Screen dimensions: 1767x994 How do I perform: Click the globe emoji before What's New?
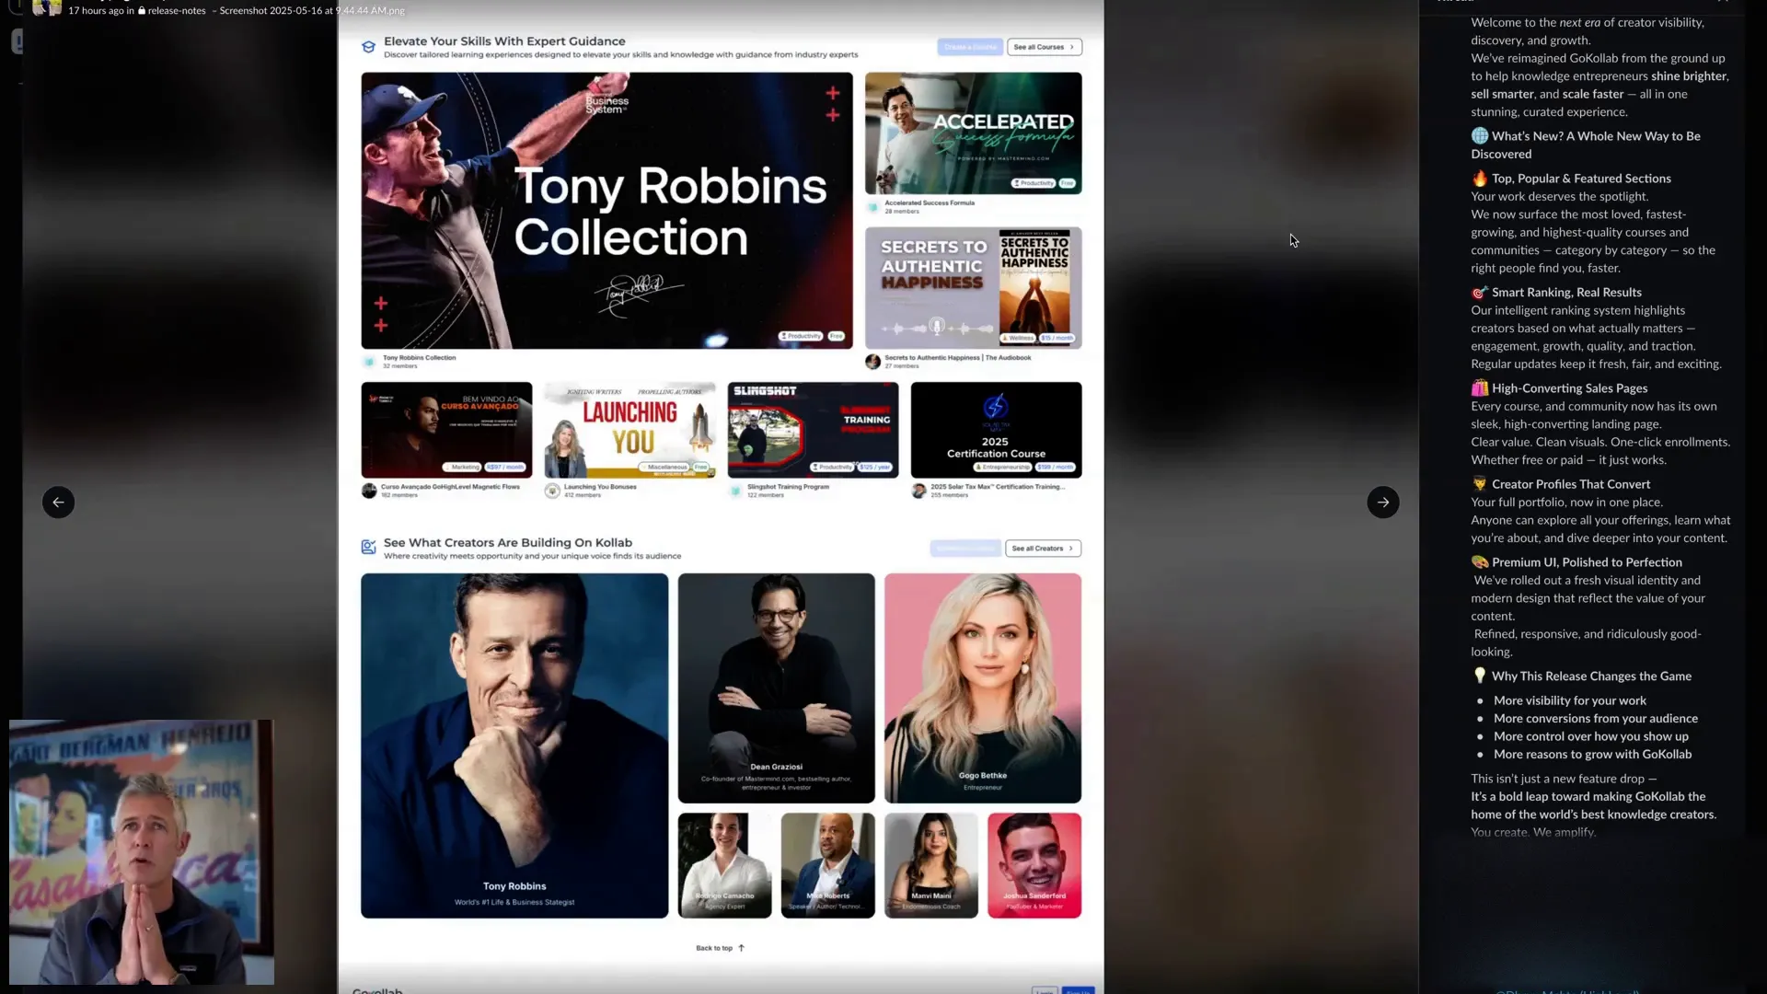(x=1479, y=135)
